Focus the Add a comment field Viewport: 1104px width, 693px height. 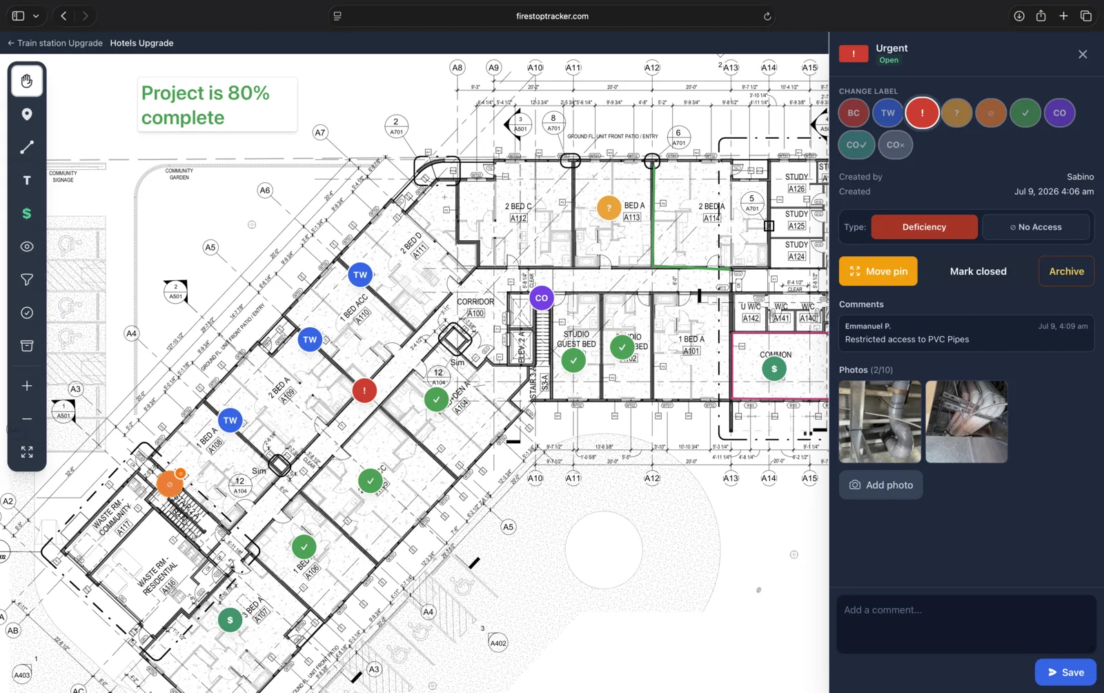click(x=966, y=624)
